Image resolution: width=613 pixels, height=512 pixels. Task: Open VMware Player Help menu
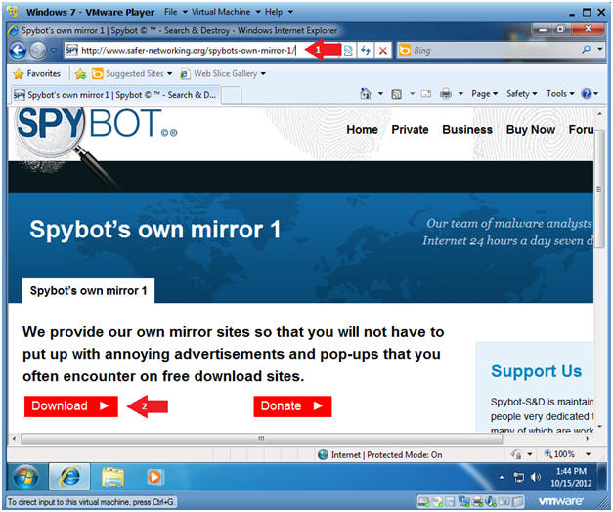coord(279,12)
